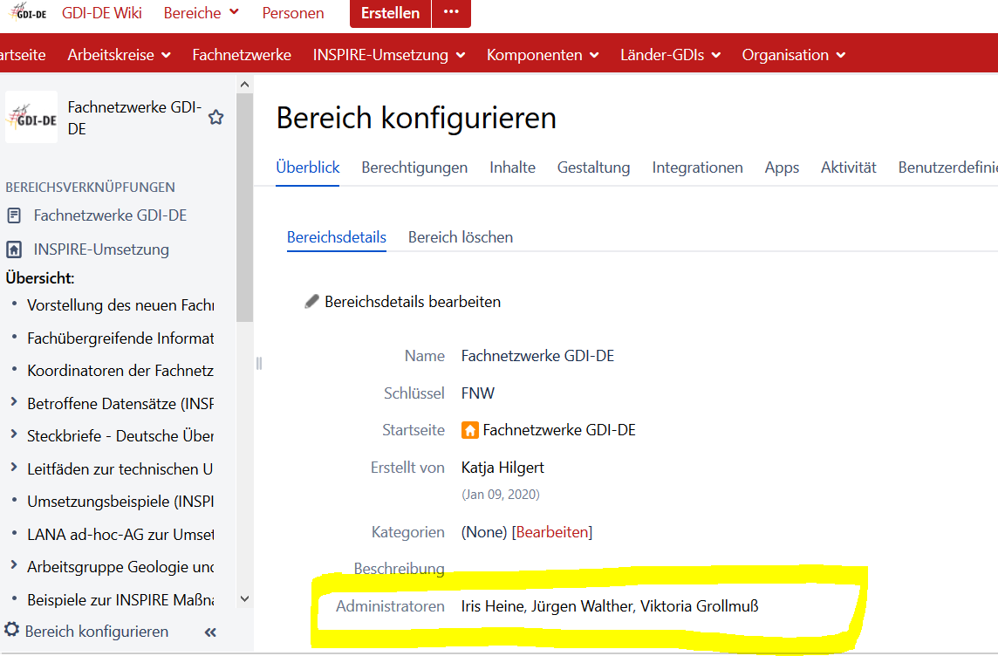Open the gear icon Bereich konfigurieren
998x656 pixels.
tap(12, 631)
